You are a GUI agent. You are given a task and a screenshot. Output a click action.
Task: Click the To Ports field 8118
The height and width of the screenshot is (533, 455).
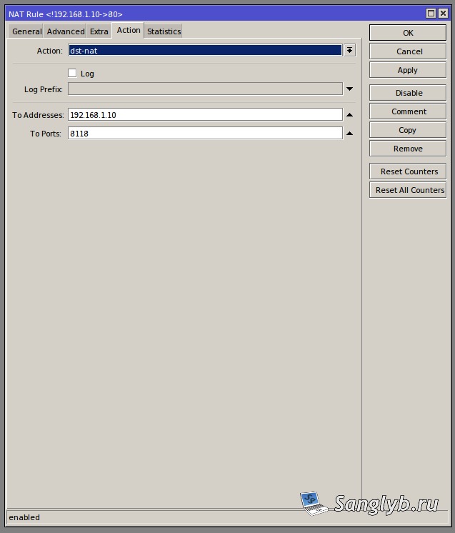click(x=205, y=133)
